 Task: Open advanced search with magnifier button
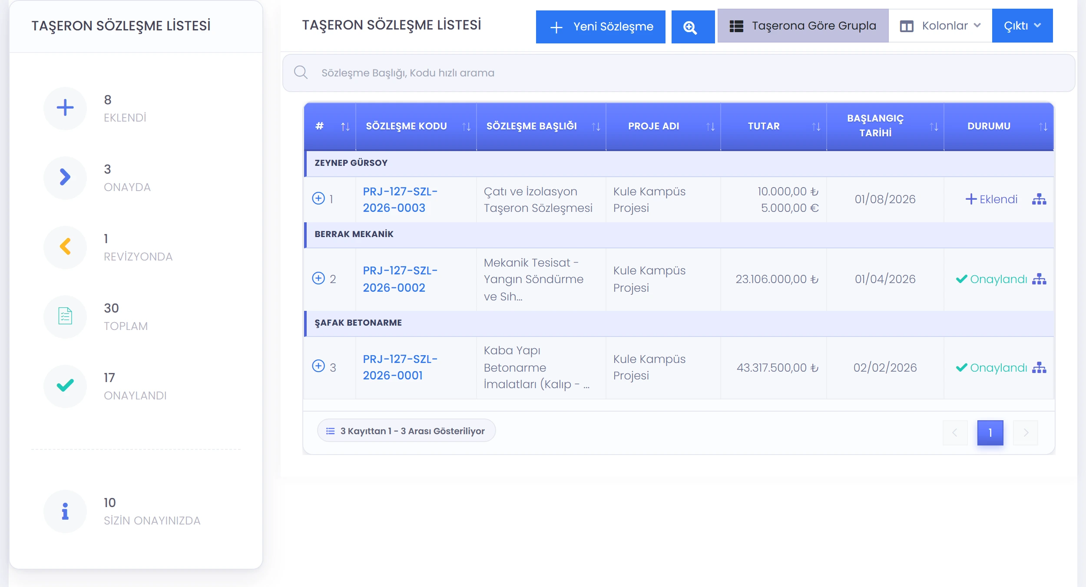pos(693,27)
